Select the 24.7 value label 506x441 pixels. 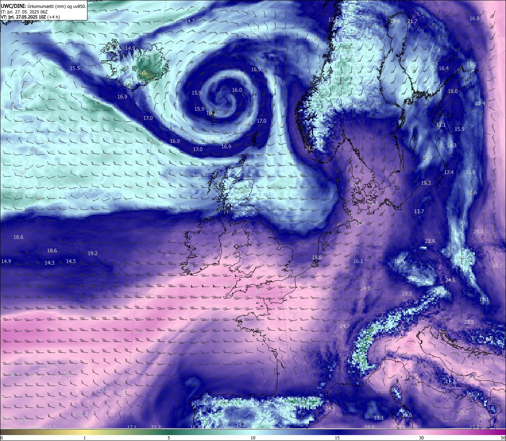[345, 326]
